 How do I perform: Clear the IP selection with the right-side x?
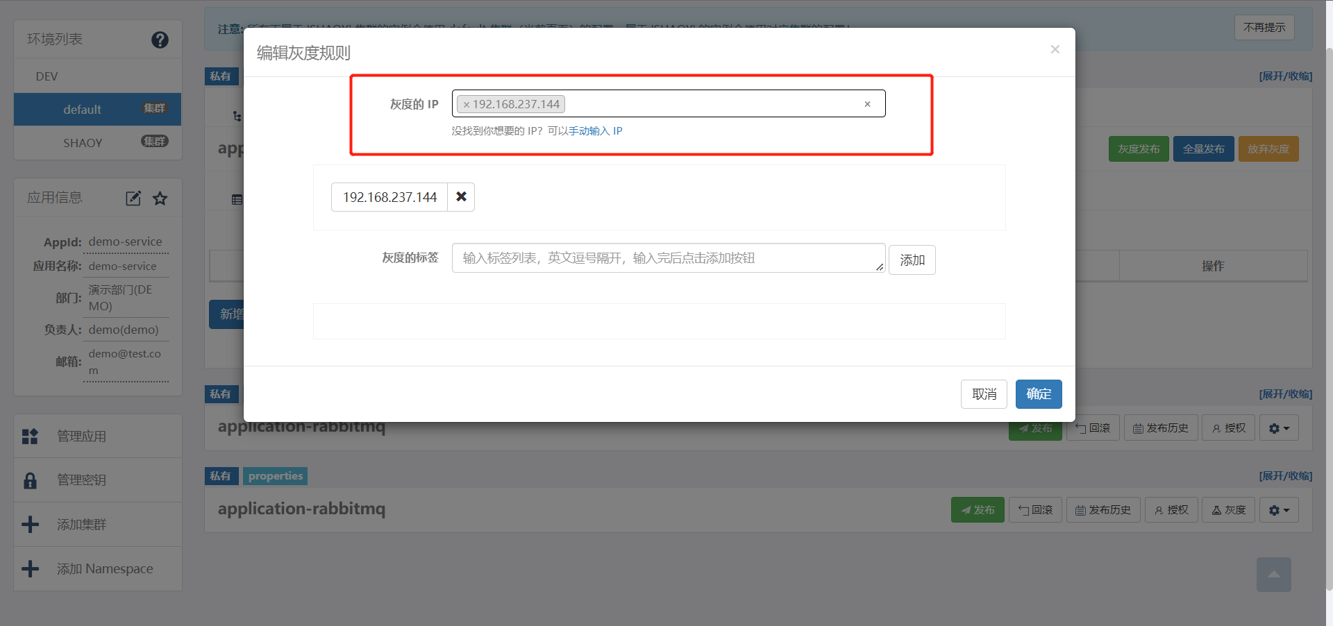[x=867, y=104]
